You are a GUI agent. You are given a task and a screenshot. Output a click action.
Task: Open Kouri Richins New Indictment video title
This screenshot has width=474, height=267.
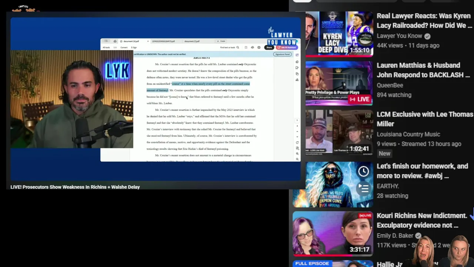[422, 220]
